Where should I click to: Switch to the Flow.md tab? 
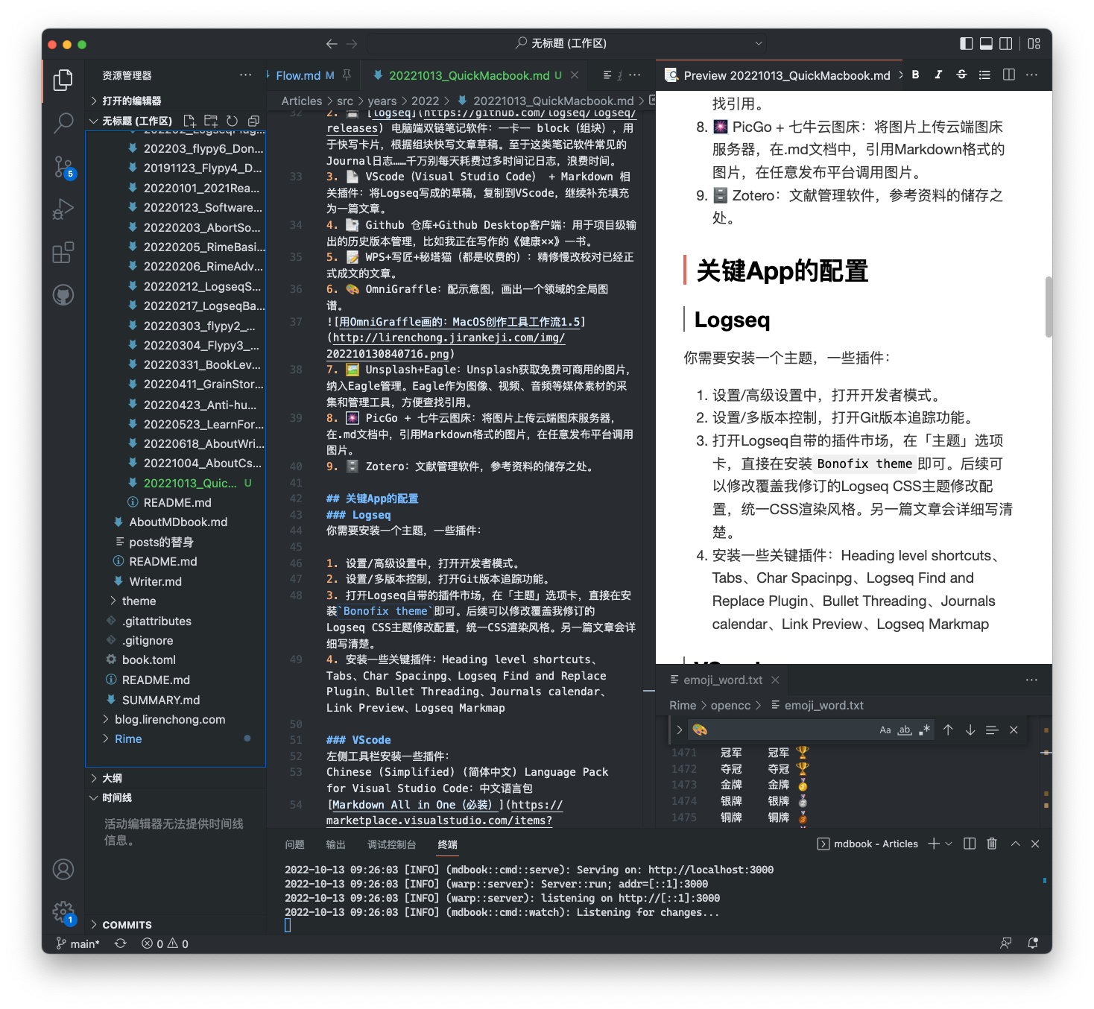coord(298,75)
